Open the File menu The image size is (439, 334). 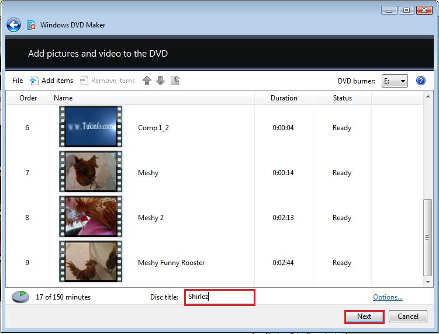click(18, 81)
